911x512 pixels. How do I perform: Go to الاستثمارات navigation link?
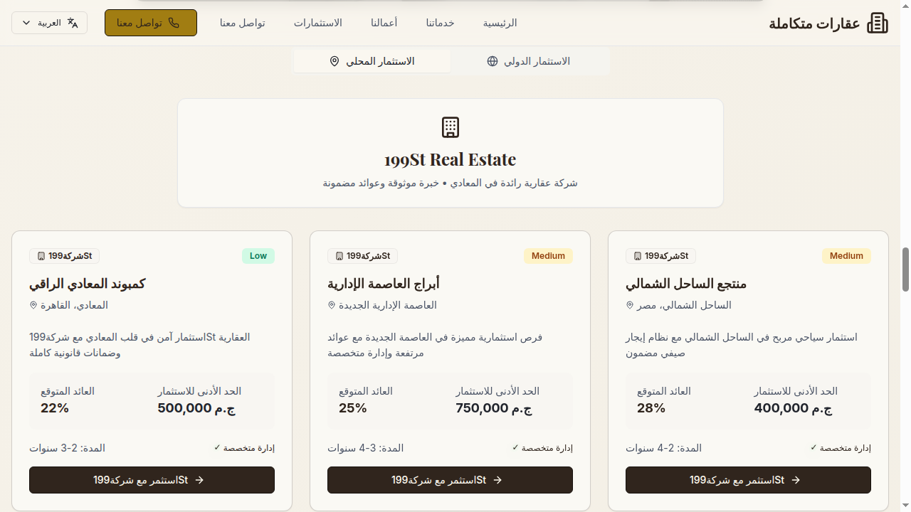(x=317, y=23)
